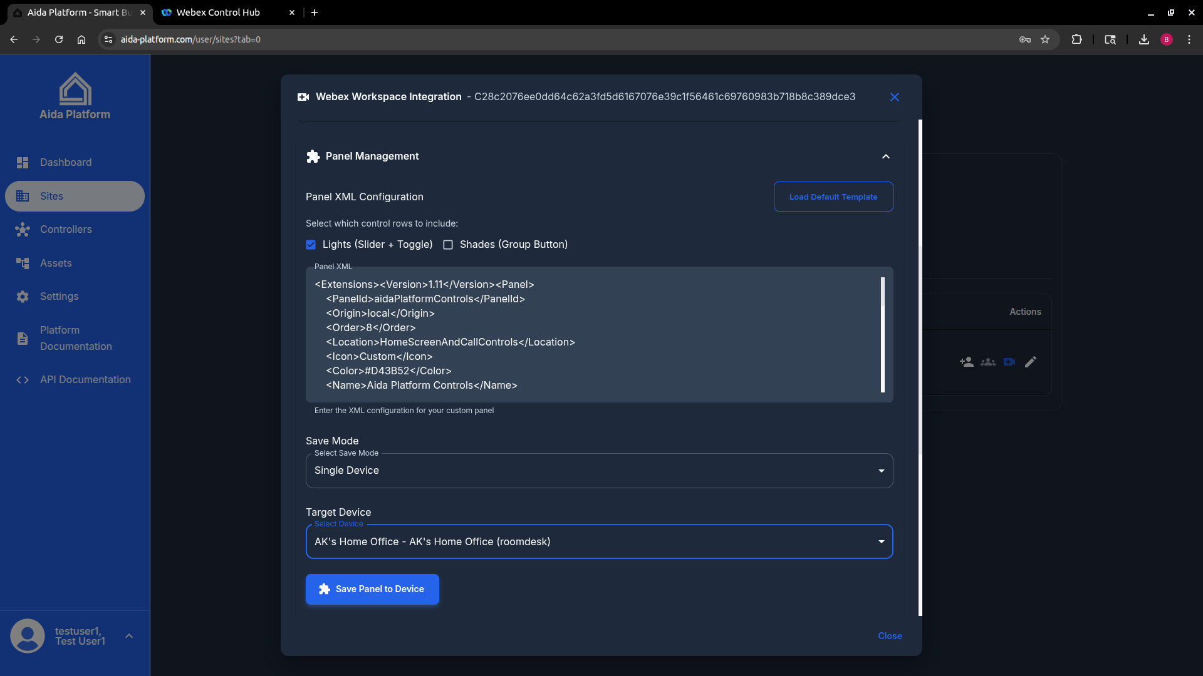
Task: Click the edit pencil action icon
Action: click(1031, 362)
